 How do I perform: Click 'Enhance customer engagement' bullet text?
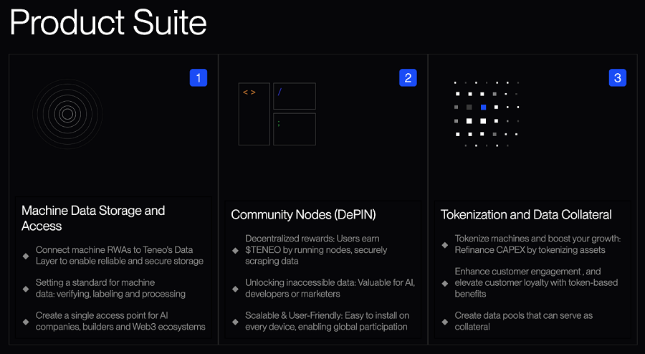[536, 282]
